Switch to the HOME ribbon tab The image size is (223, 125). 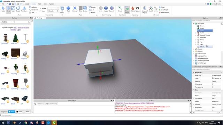point(27,4)
